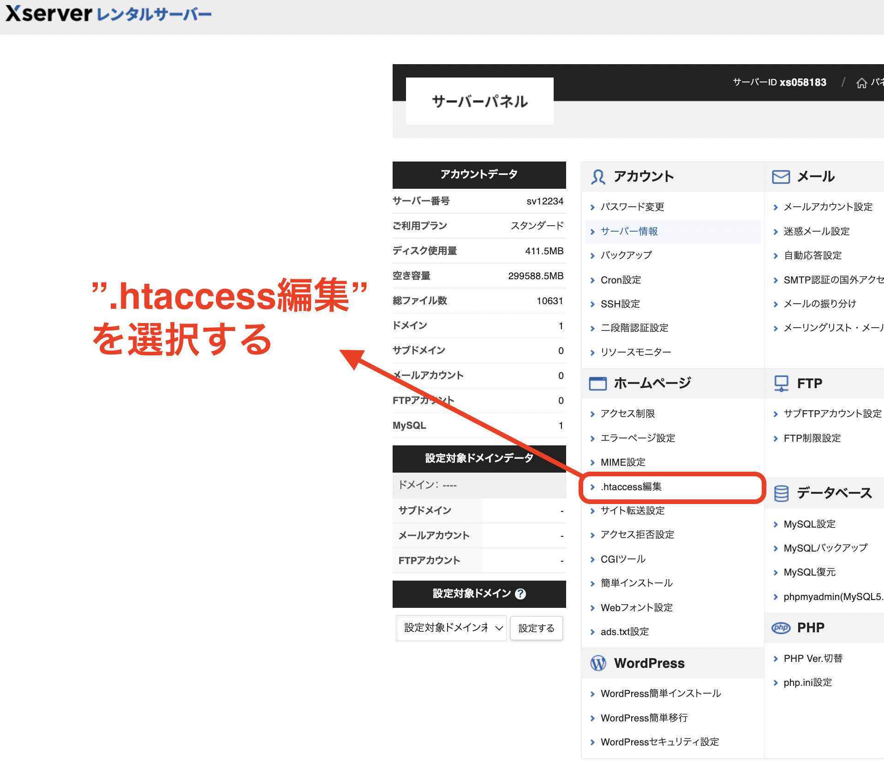Screen dimensions: 884x768
Task: Open パスワード変更 link
Action: coord(632,207)
